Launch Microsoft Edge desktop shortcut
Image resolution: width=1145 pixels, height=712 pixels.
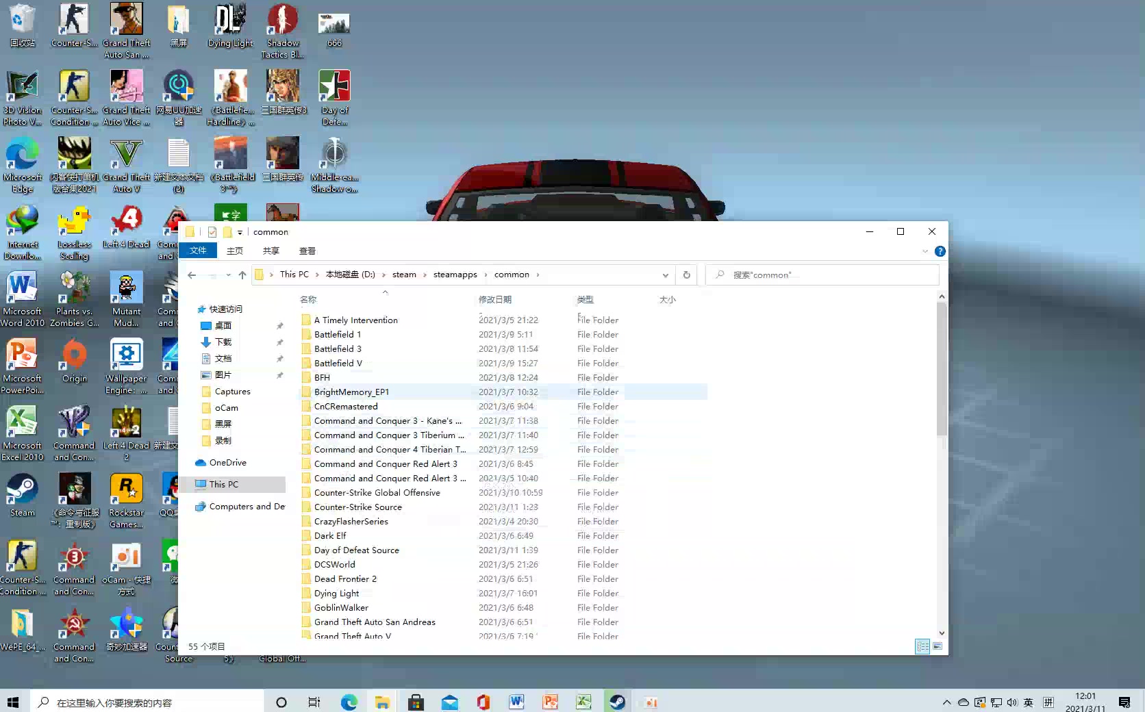(23, 165)
